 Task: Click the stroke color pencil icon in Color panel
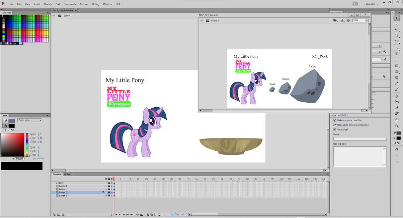[x=5, y=121]
